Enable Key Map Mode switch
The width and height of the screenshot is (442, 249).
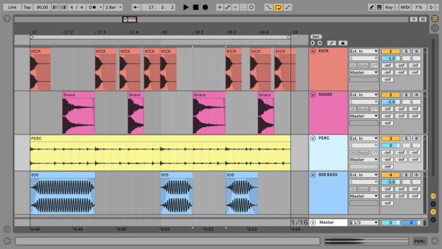pos(389,7)
